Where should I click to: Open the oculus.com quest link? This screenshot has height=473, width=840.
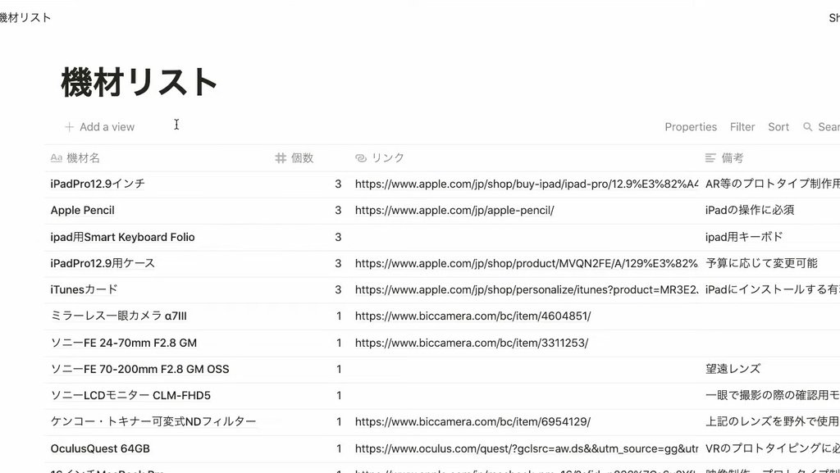[527, 448]
